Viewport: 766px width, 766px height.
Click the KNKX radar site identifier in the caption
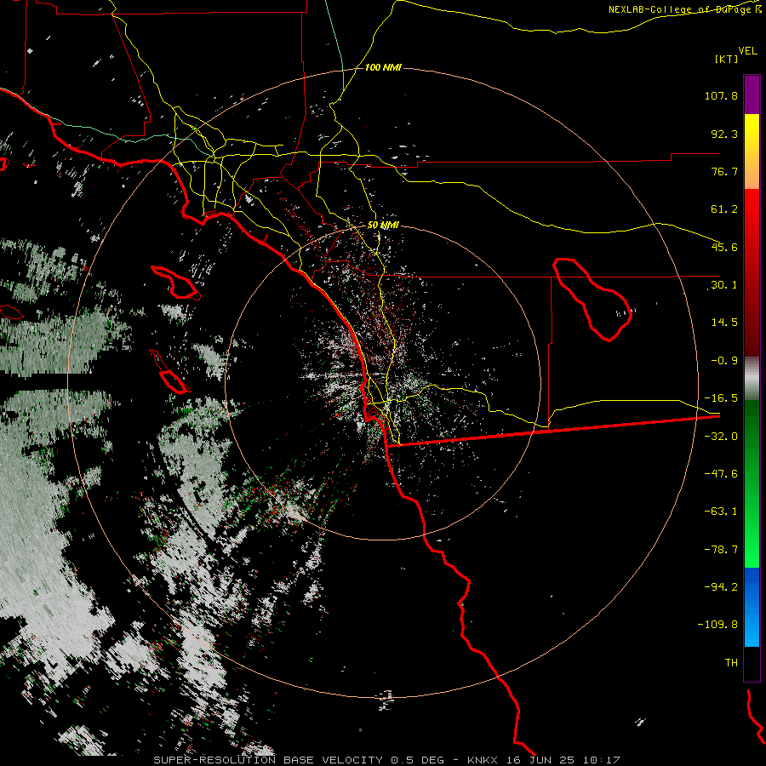(x=483, y=760)
